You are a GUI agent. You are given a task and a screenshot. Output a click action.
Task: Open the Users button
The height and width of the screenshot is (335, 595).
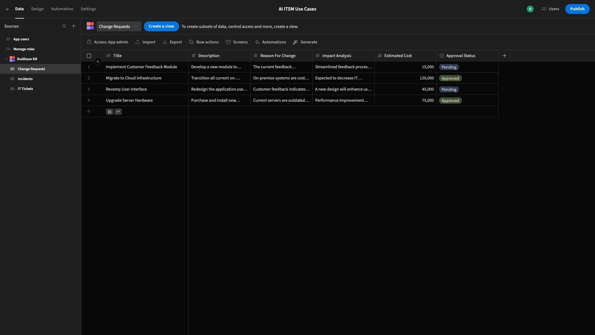pos(550,9)
